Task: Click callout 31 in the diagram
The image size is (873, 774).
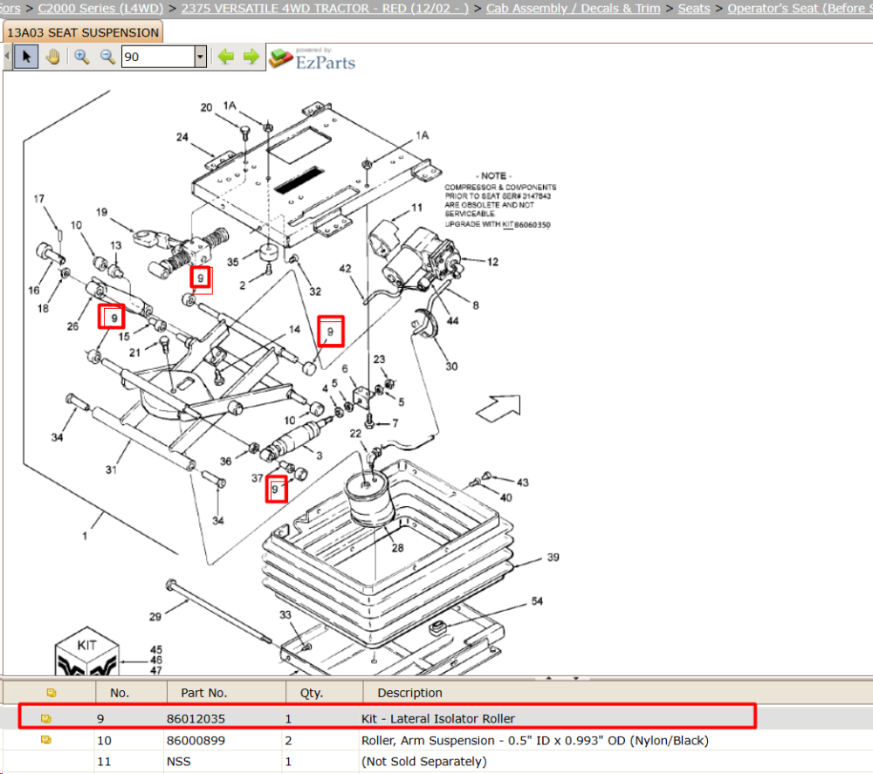Action: [112, 469]
